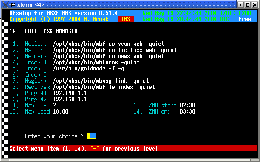
Task: Click the Max Load value 10.00
Action: 61,111
